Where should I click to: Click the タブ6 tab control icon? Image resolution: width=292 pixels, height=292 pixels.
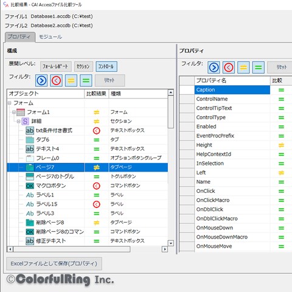coord(30,140)
